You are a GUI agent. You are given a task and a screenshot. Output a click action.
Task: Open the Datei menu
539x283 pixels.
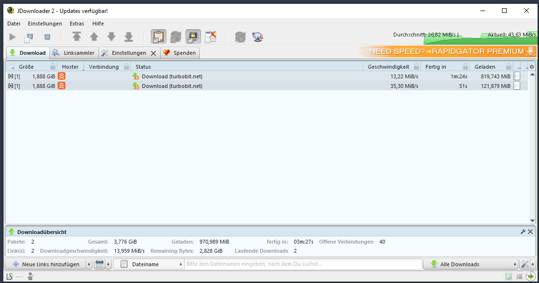point(14,24)
